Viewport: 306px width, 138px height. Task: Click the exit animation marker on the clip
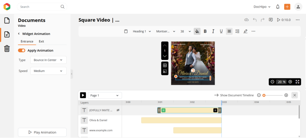coord(215,110)
